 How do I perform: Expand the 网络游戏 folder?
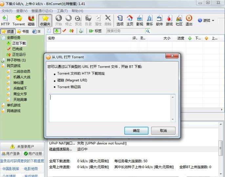pos(14,111)
